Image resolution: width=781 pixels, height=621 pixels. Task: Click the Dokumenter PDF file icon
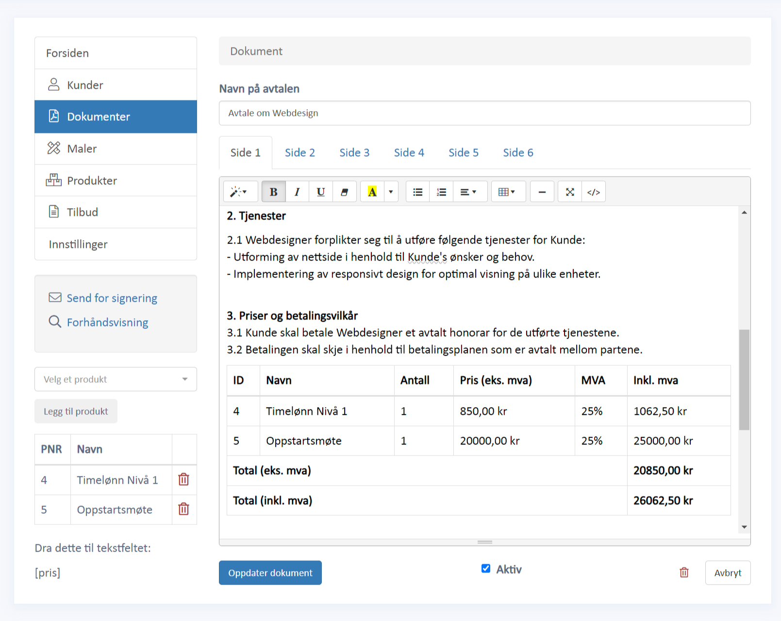[x=53, y=116]
